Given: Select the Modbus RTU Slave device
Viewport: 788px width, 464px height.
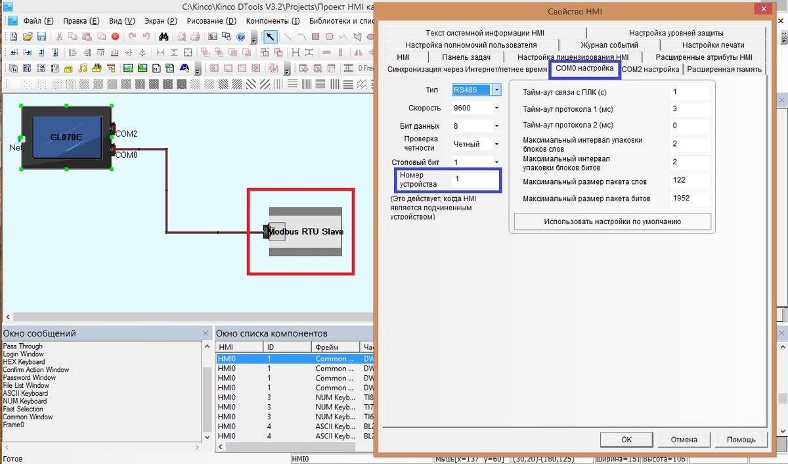Looking at the screenshot, I should coord(305,231).
